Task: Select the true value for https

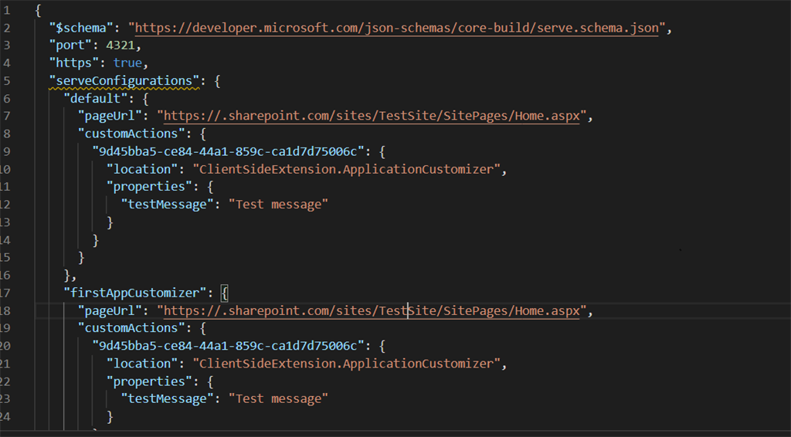Action: click(x=127, y=63)
